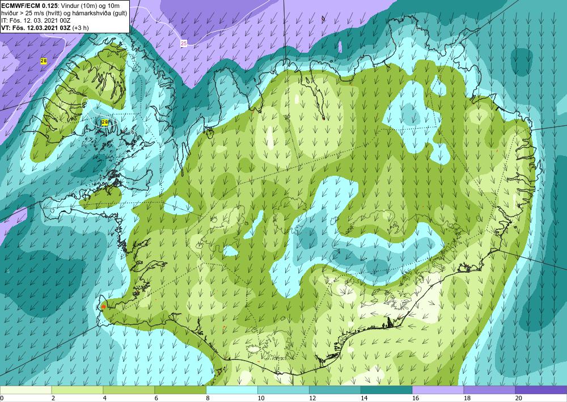Click the legend number 20
The image size is (567, 402).
(519, 399)
